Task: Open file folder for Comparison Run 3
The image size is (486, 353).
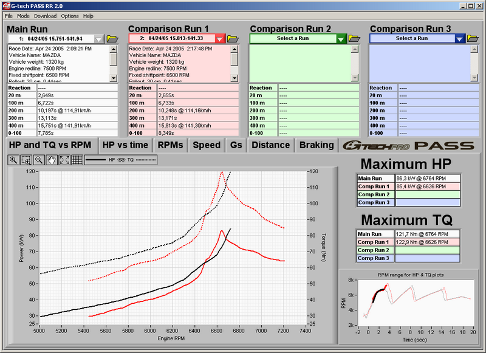Action: tap(473, 38)
